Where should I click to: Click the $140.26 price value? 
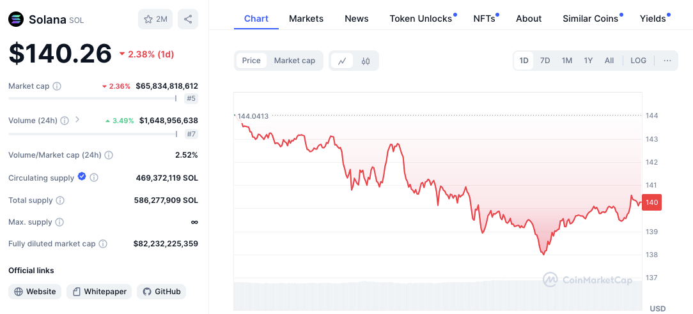pos(60,54)
